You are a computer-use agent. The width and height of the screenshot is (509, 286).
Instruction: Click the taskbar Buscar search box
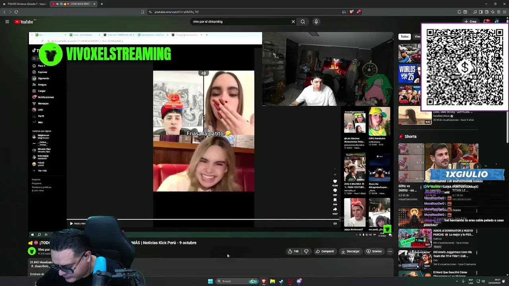(237, 281)
